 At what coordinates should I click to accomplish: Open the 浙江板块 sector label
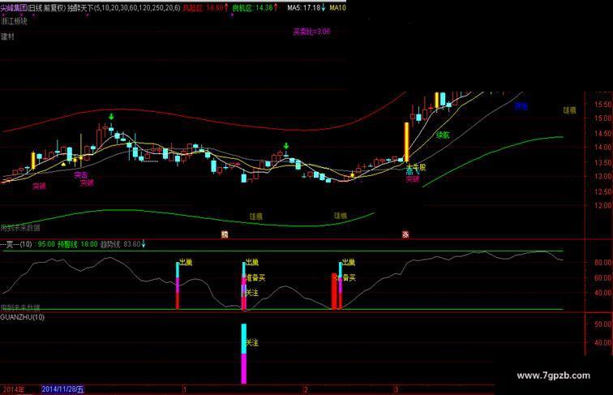coord(14,21)
